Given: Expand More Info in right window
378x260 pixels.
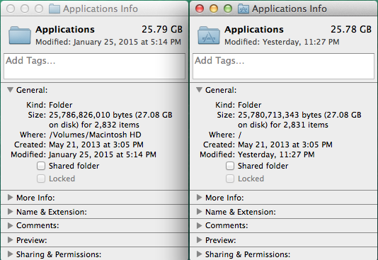Looking at the screenshot, I should tap(199, 198).
